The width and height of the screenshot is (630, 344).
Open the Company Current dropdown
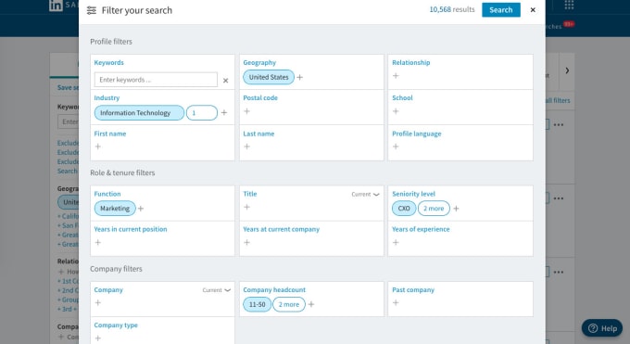pos(216,290)
